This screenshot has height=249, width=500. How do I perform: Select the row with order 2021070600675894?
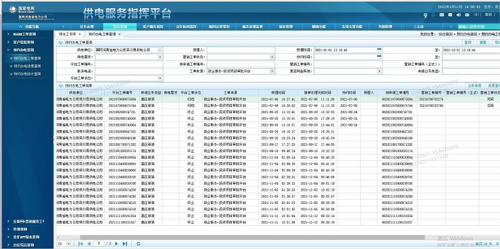(x=277, y=99)
